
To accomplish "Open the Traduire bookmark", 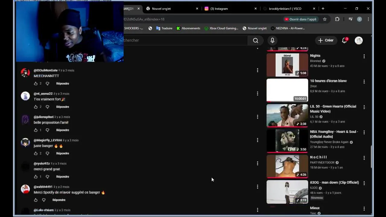I will pyautogui.click(x=164, y=28).
